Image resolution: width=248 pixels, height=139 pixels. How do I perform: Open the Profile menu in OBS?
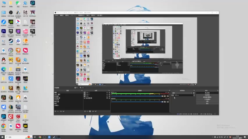[x=73, y=15]
